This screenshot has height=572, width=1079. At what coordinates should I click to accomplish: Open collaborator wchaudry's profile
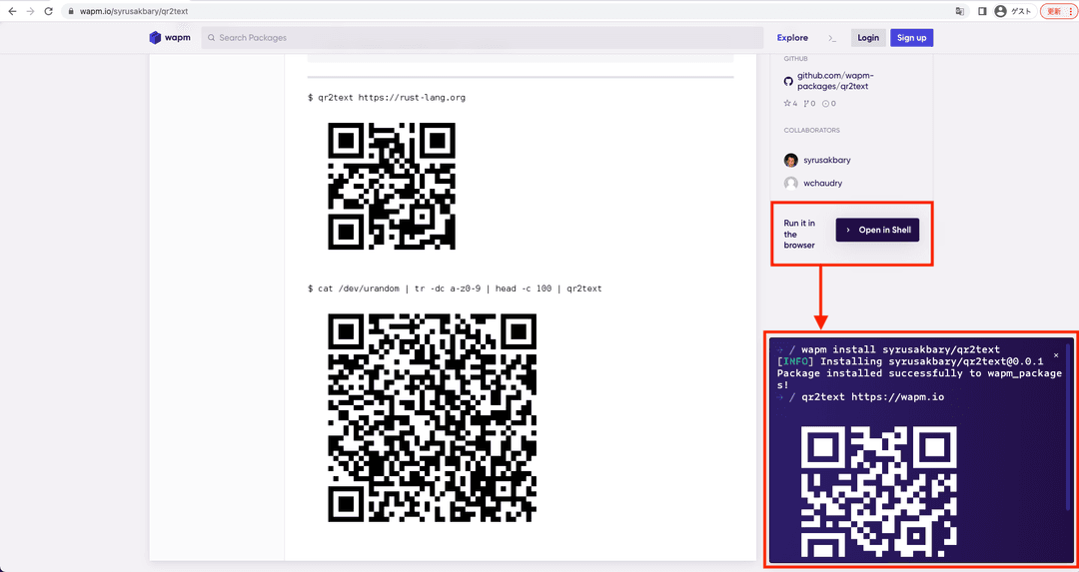click(x=822, y=183)
